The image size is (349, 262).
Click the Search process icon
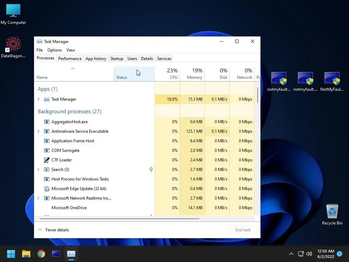click(x=46, y=170)
